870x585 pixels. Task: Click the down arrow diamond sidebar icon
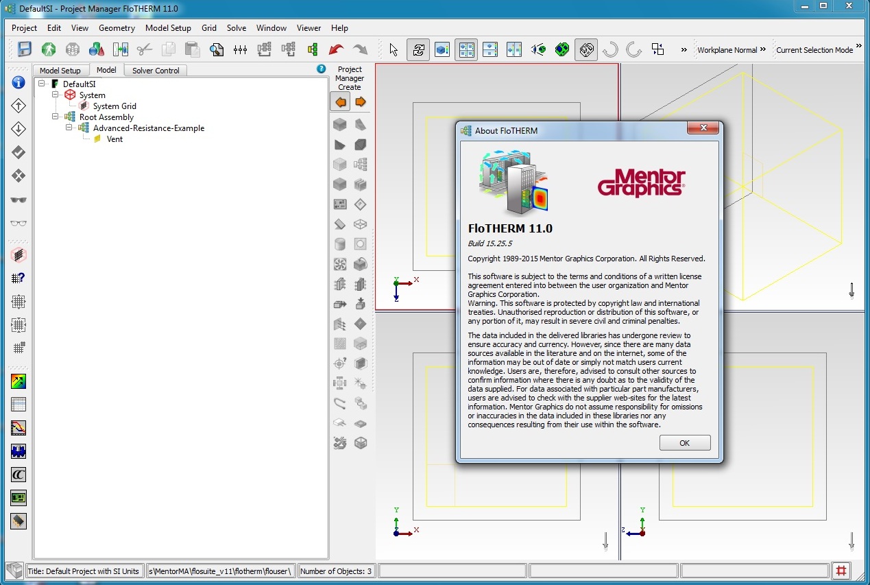tap(19, 129)
